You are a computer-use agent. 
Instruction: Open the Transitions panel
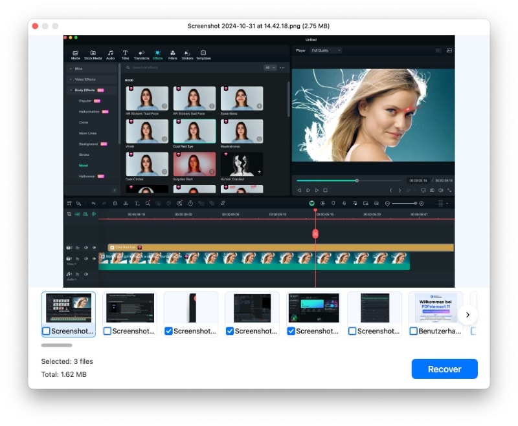[x=142, y=54]
